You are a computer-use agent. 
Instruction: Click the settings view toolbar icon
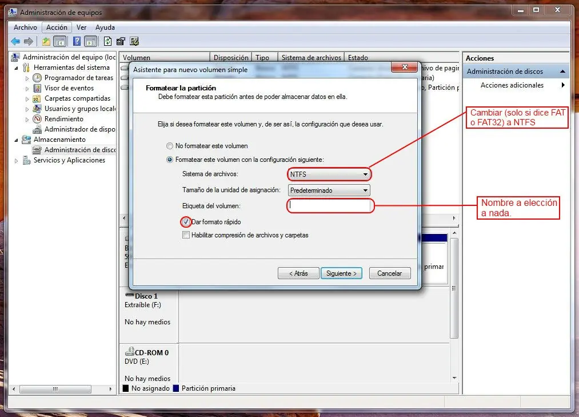coord(134,41)
